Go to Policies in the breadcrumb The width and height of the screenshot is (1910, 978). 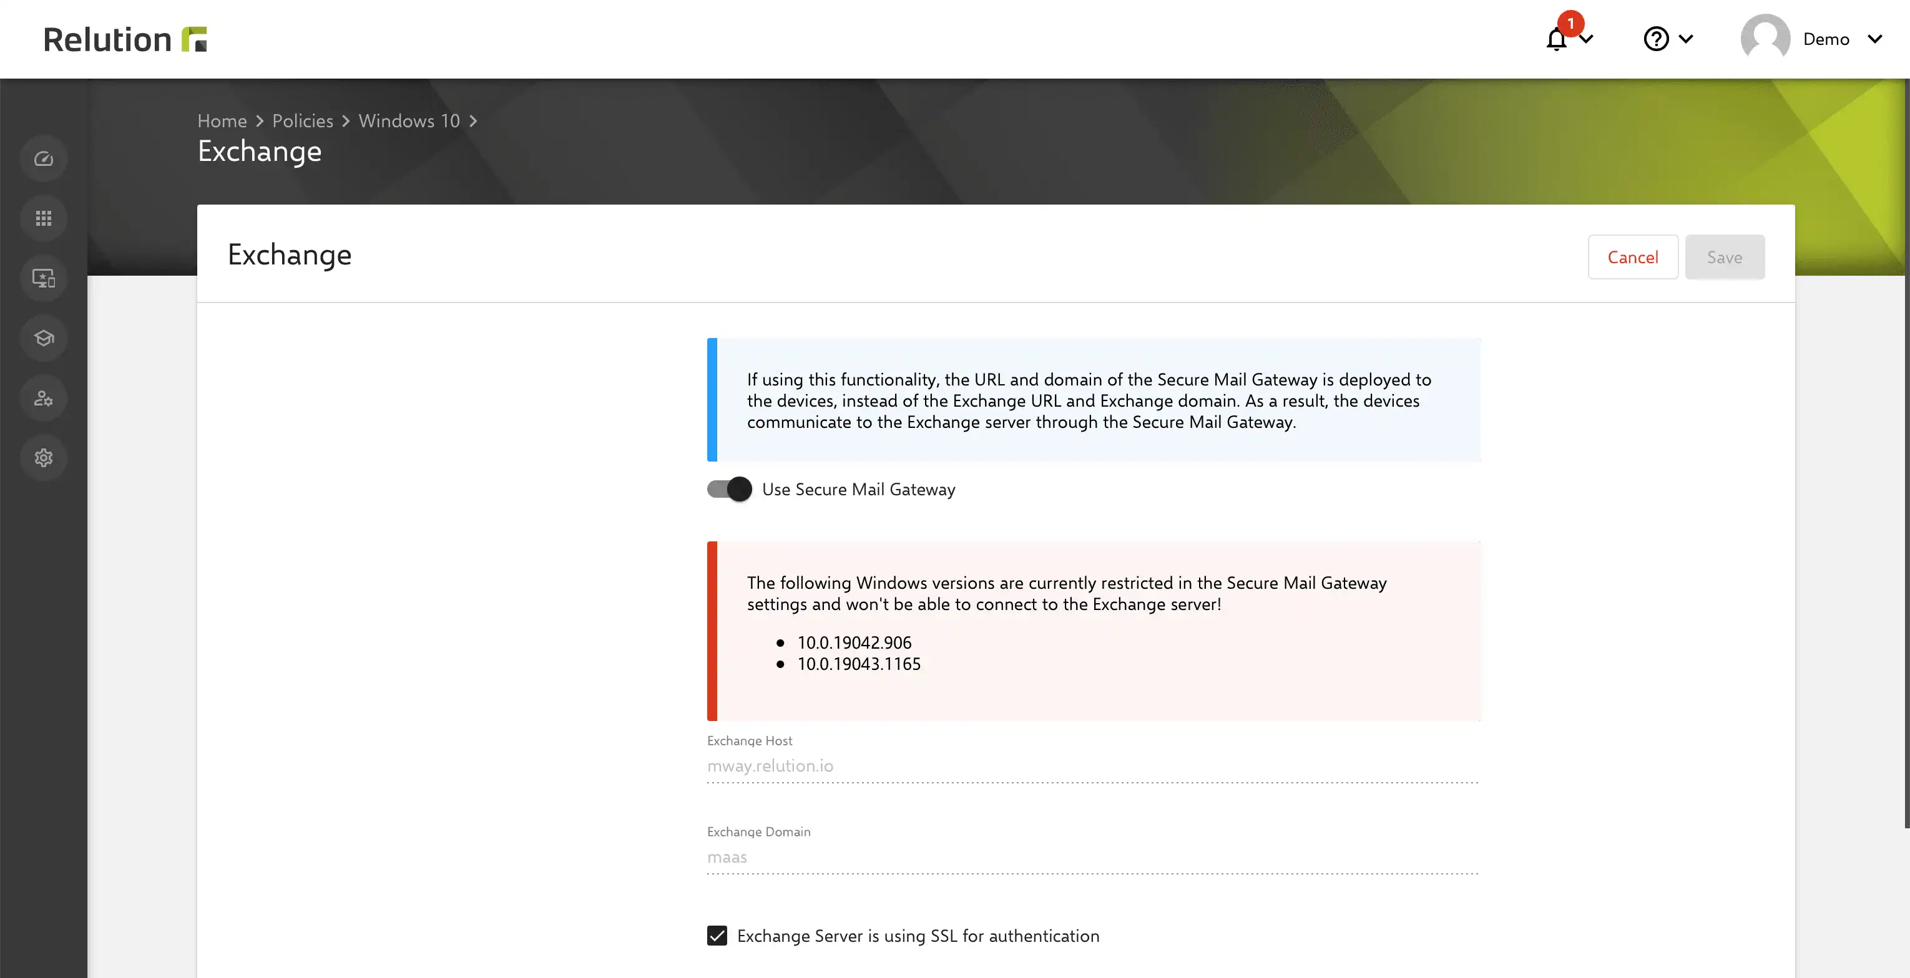[x=303, y=121]
